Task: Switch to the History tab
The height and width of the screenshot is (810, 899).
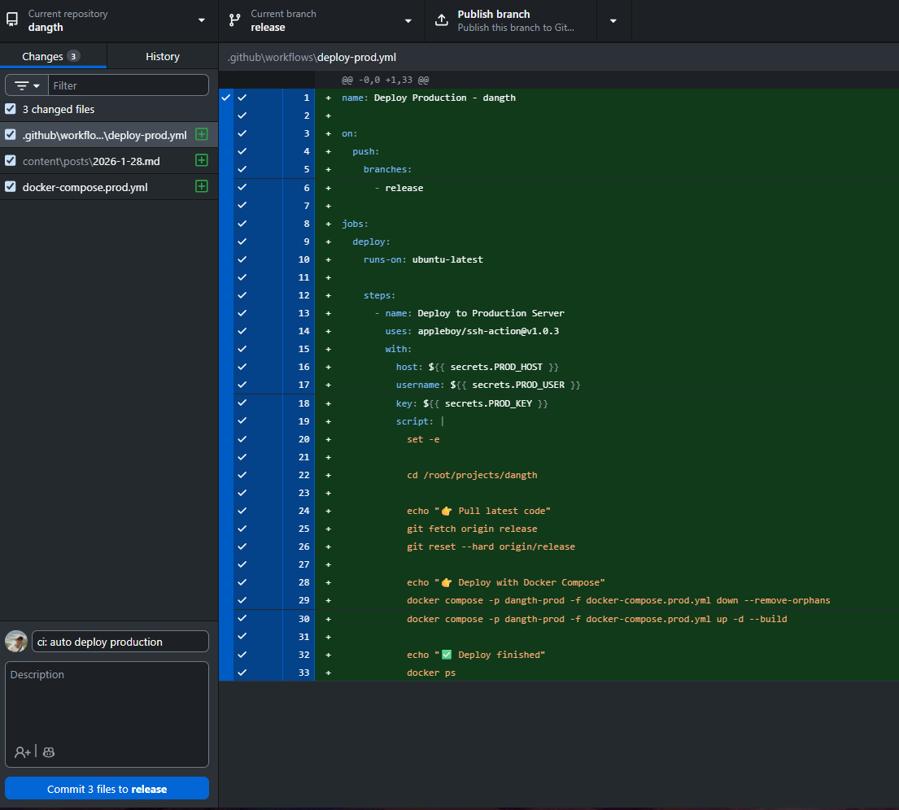Action: [x=162, y=56]
